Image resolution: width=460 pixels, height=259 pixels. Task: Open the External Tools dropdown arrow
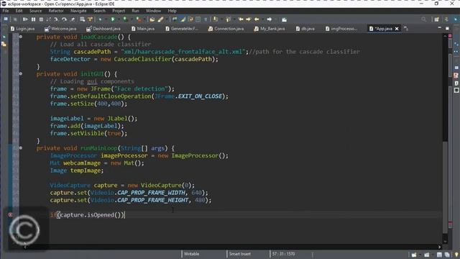click(x=144, y=19)
